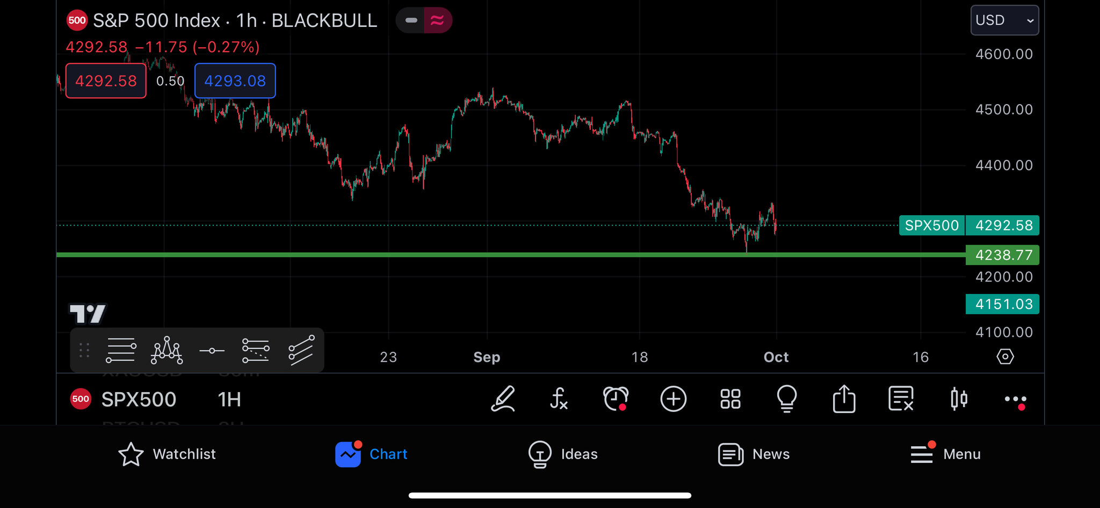The width and height of the screenshot is (1100, 508).
Task: Open the chart type candlestick icon
Action: pyautogui.click(x=959, y=399)
